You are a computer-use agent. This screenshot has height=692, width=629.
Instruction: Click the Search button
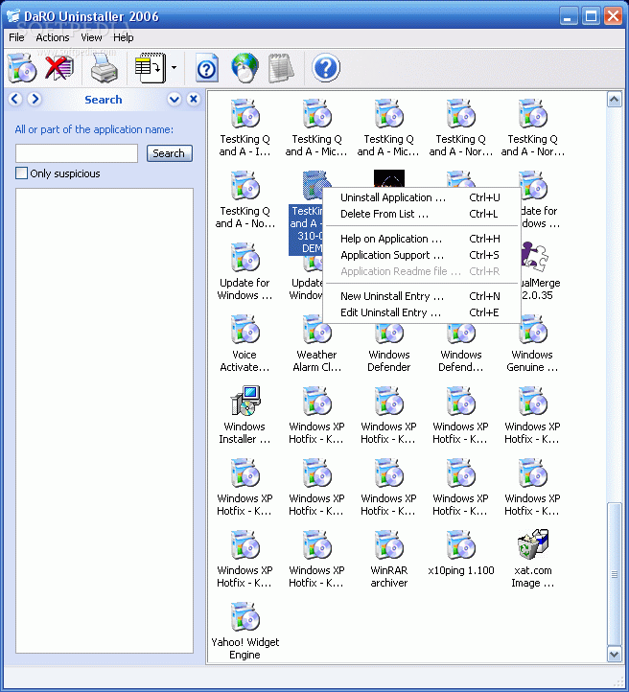tap(169, 153)
